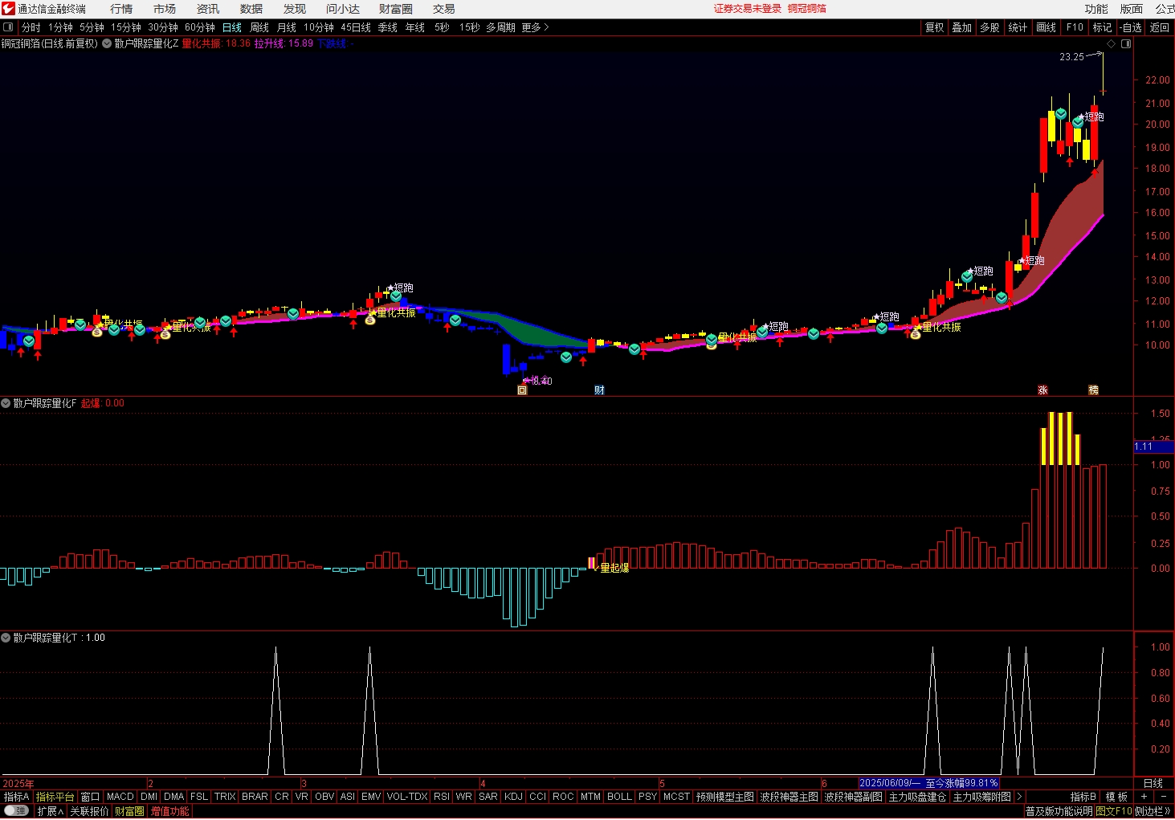
Task: Click the 图文F10 link
Action: coord(1114,811)
